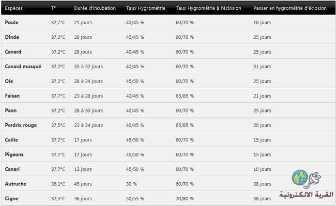Click the T° column header
336x206 pixels.
coord(54,8)
